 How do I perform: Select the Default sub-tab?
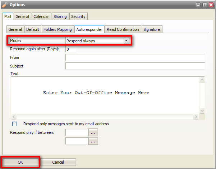[33, 29]
